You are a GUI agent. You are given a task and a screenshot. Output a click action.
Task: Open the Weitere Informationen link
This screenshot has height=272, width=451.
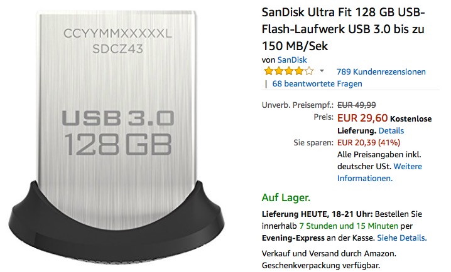(379, 172)
